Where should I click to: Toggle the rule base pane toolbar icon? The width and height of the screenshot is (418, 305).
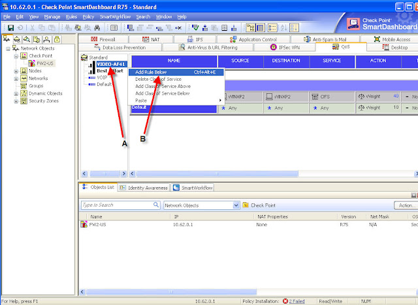tap(260, 27)
